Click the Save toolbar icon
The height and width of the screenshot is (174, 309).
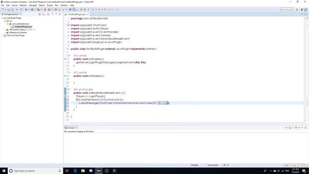(x=9, y=10)
